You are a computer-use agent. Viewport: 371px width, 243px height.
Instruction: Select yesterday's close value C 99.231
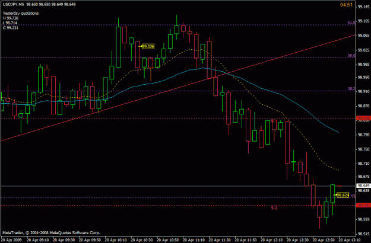11,28
